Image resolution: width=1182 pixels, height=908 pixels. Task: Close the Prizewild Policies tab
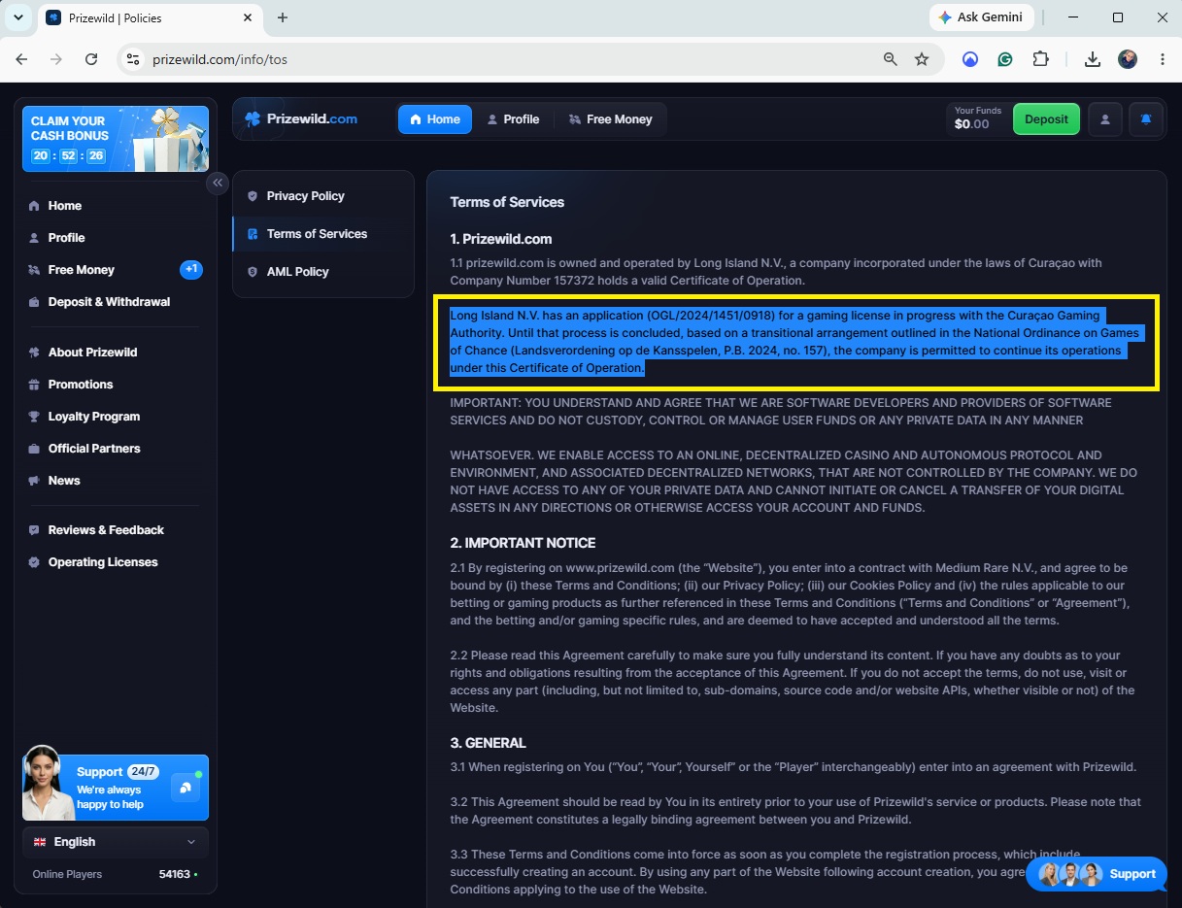pyautogui.click(x=248, y=17)
